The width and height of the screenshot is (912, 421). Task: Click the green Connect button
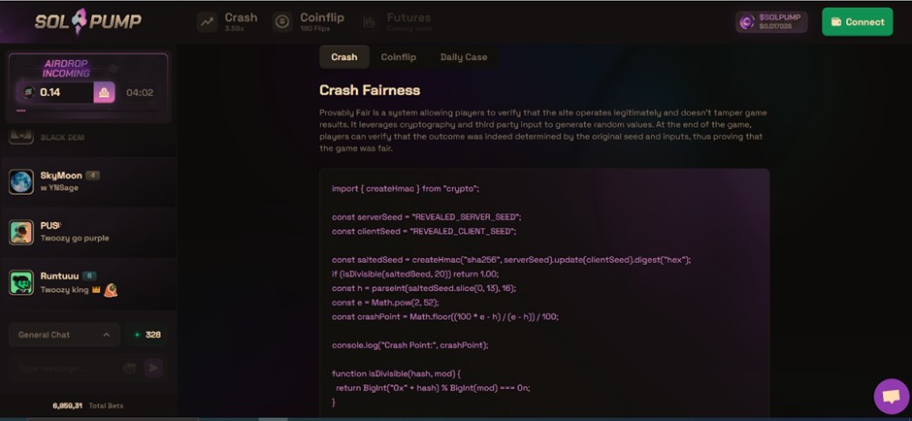click(x=857, y=22)
